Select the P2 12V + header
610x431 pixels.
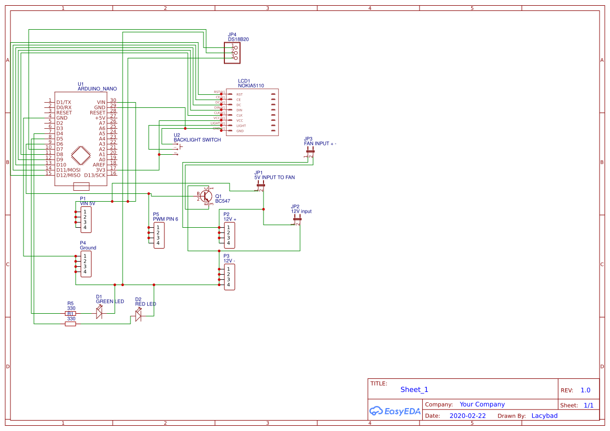pyautogui.click(x=230, y=235)
